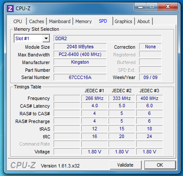Switch to the Memory tab
The image size is (183, 176).
pyautogui.click(x=83, y=21)
